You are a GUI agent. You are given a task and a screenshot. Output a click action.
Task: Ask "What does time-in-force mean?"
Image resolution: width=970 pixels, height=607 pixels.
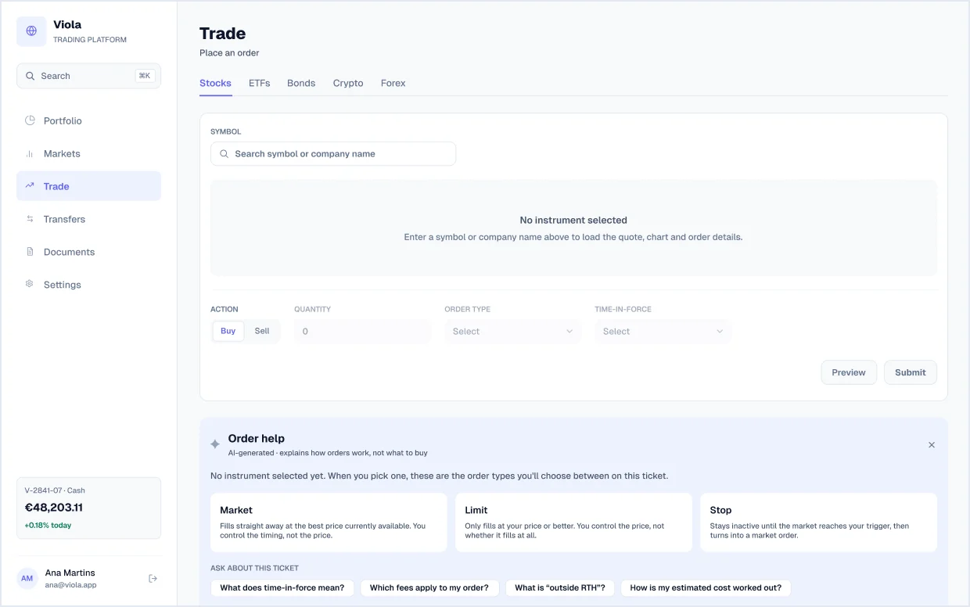[x=282, y=588]
